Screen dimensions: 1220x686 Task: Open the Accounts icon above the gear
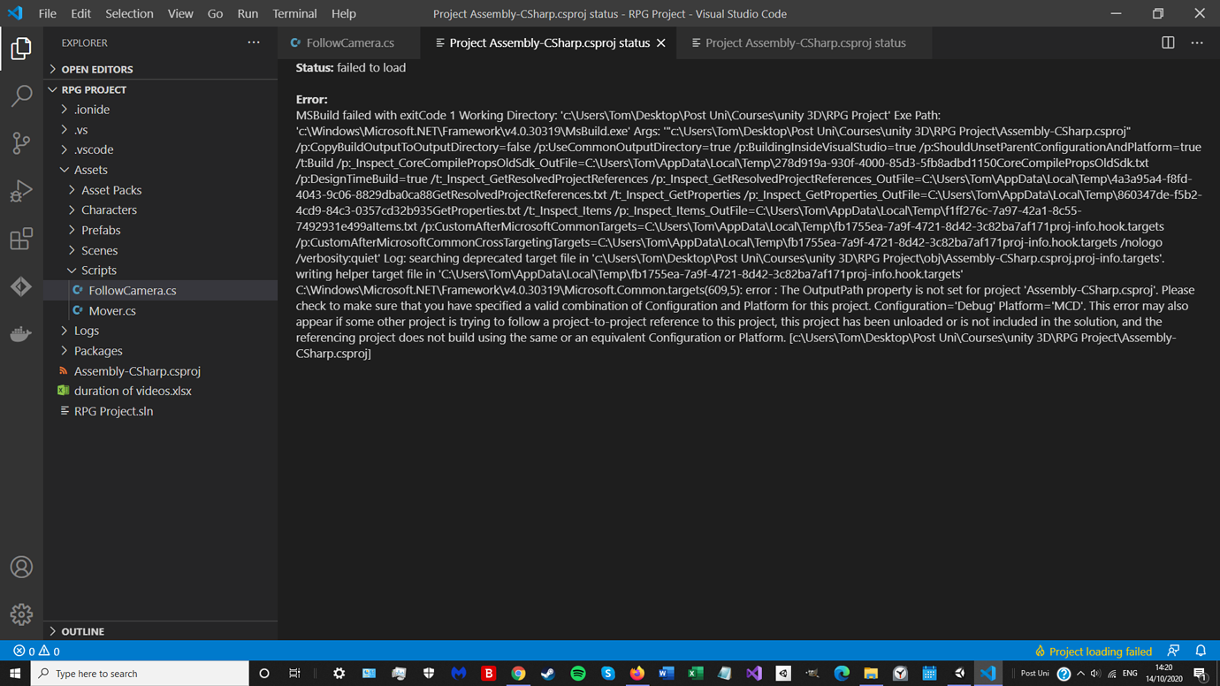pos(21,568)
